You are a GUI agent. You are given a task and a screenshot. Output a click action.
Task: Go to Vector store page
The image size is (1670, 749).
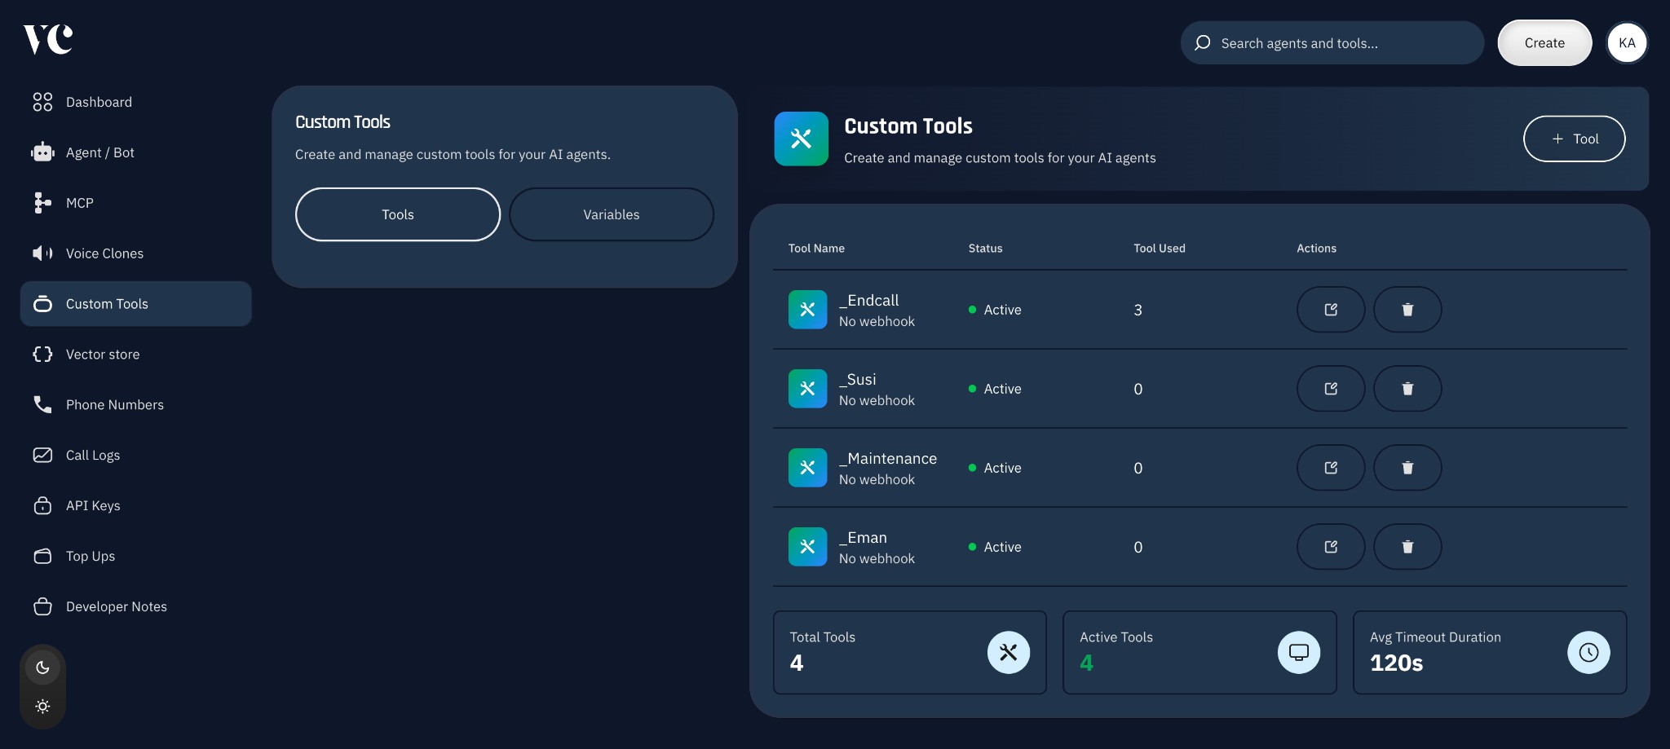tap(103, 355)
